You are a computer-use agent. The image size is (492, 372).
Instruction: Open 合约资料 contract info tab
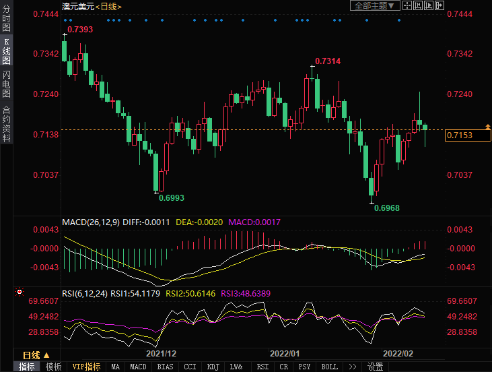pos(6,123)
